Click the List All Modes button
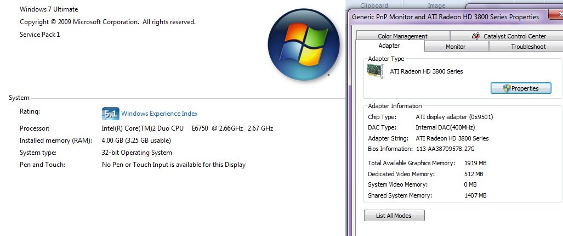The height and width of the screenshot is (236, 563). coord(394,216)
